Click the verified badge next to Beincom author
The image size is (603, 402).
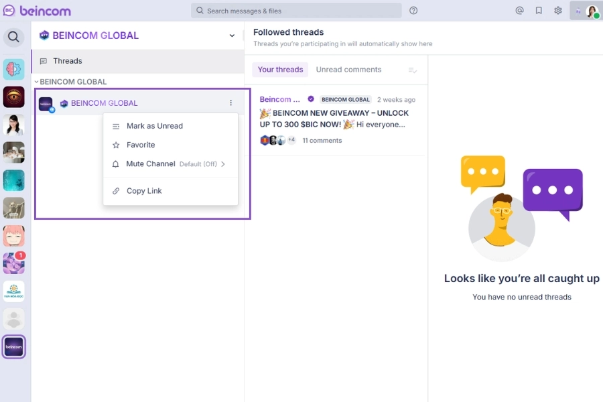click(311, 99)
